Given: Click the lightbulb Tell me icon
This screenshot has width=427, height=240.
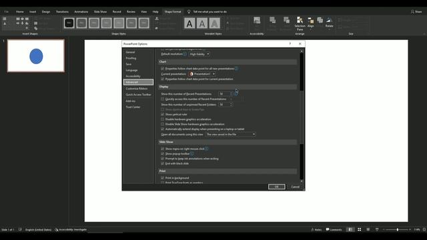Looking at the screenshot, I should (189, 12).
